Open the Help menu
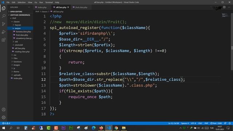233x131 pixels. [57, 3]
